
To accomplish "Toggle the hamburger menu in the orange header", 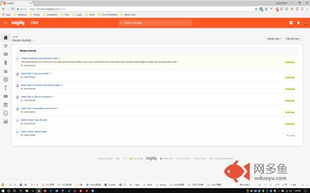I will (x=5, y=23).
